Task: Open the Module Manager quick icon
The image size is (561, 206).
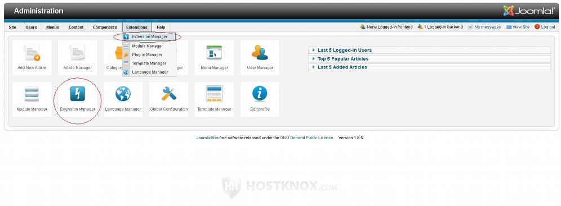Action: 32,99
